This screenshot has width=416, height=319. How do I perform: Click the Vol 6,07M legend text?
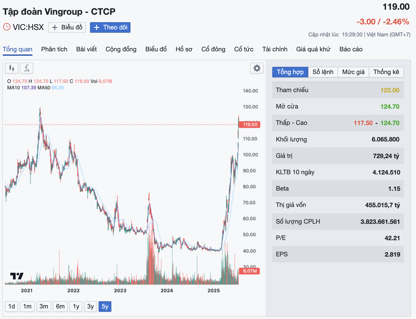pos(101,81)
